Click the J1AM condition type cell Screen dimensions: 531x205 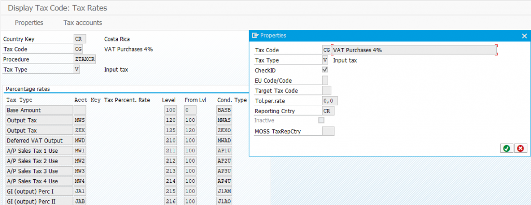point(224,192)
